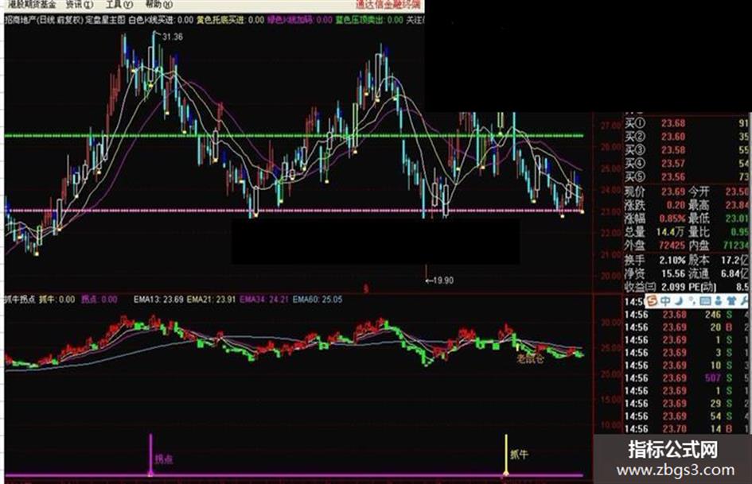Select the tick row with volume 246

point(687,315)
